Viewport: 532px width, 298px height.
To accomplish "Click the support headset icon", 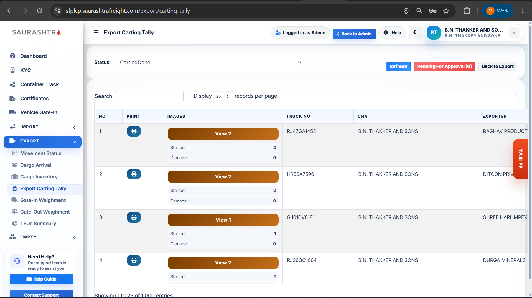I will click(x=17, y=261).
